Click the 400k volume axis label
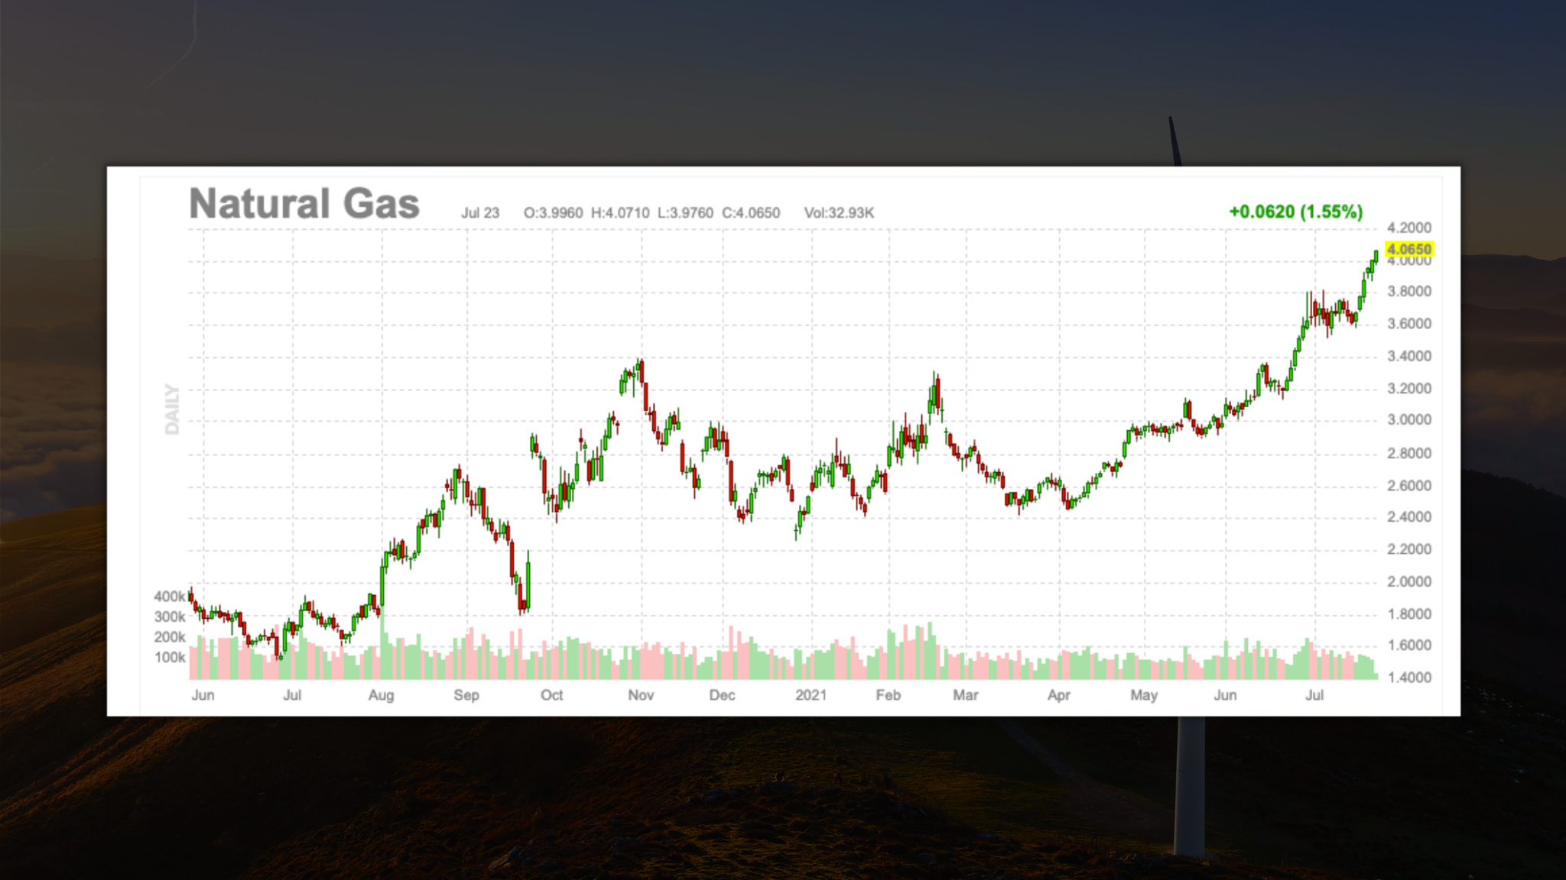 pyautogui.click(x=170, y=597)
